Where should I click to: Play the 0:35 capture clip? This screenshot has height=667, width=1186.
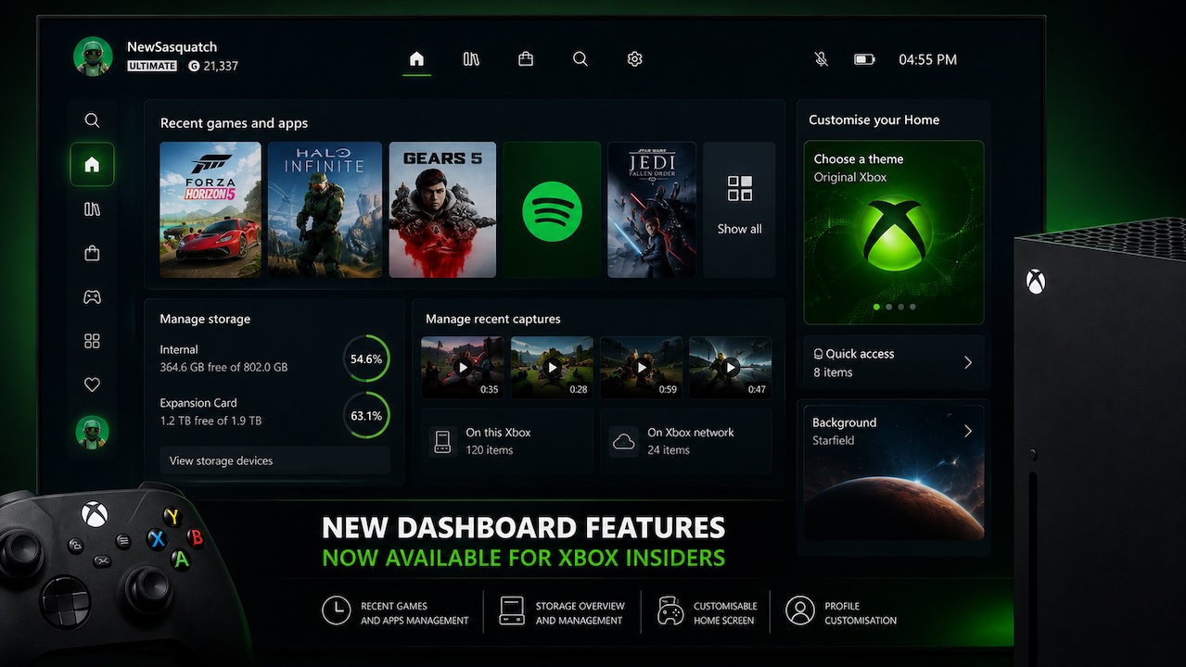(463, 368)
